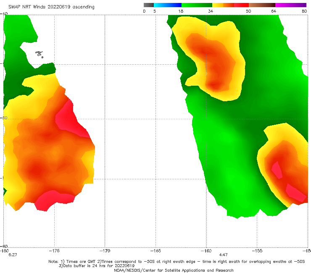
Task: Click the latitude label '-50'
Action: pos(4,118)
